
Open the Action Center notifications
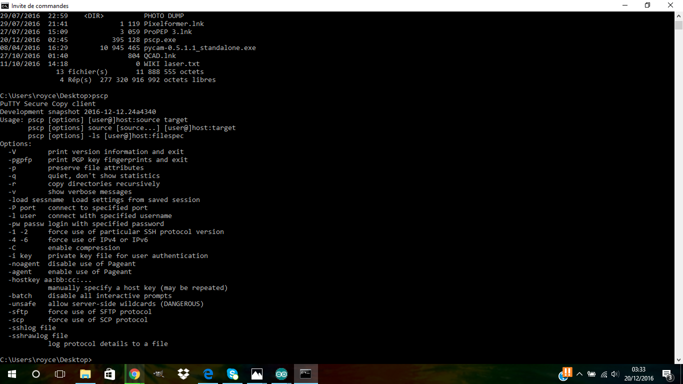[667, 374]
